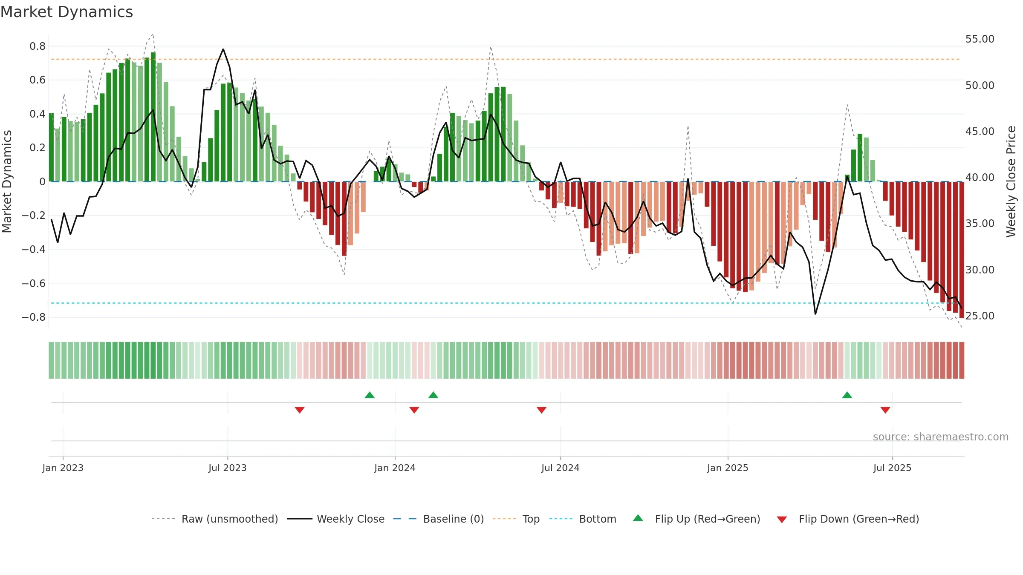This screenshot has height=575, width=1023.
Task: Click the 30.00 price axis label
Action: point(980,270)
